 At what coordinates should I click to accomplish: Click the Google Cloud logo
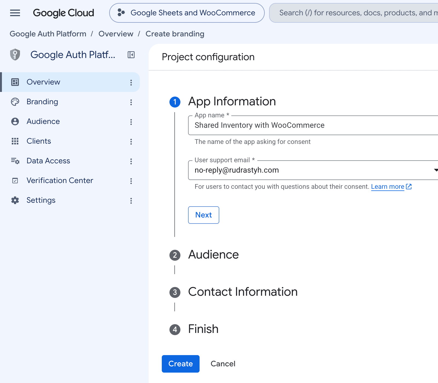coord(64,13)
